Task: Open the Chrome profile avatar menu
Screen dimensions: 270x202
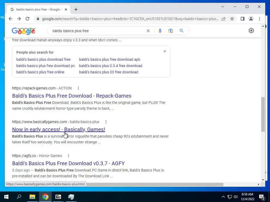Action: coord(251,19)
